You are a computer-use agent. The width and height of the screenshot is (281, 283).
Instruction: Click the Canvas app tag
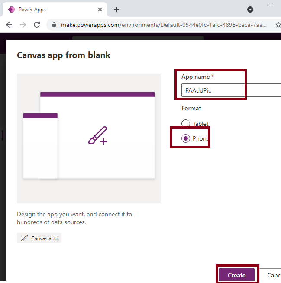39,238
